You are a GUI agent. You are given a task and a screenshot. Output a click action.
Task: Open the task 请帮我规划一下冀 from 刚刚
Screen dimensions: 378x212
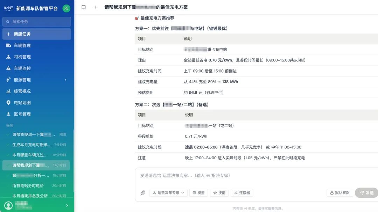click(37, 134)
